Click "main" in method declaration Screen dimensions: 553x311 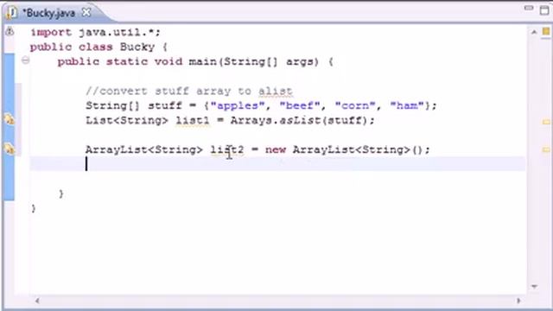[202, 61]
